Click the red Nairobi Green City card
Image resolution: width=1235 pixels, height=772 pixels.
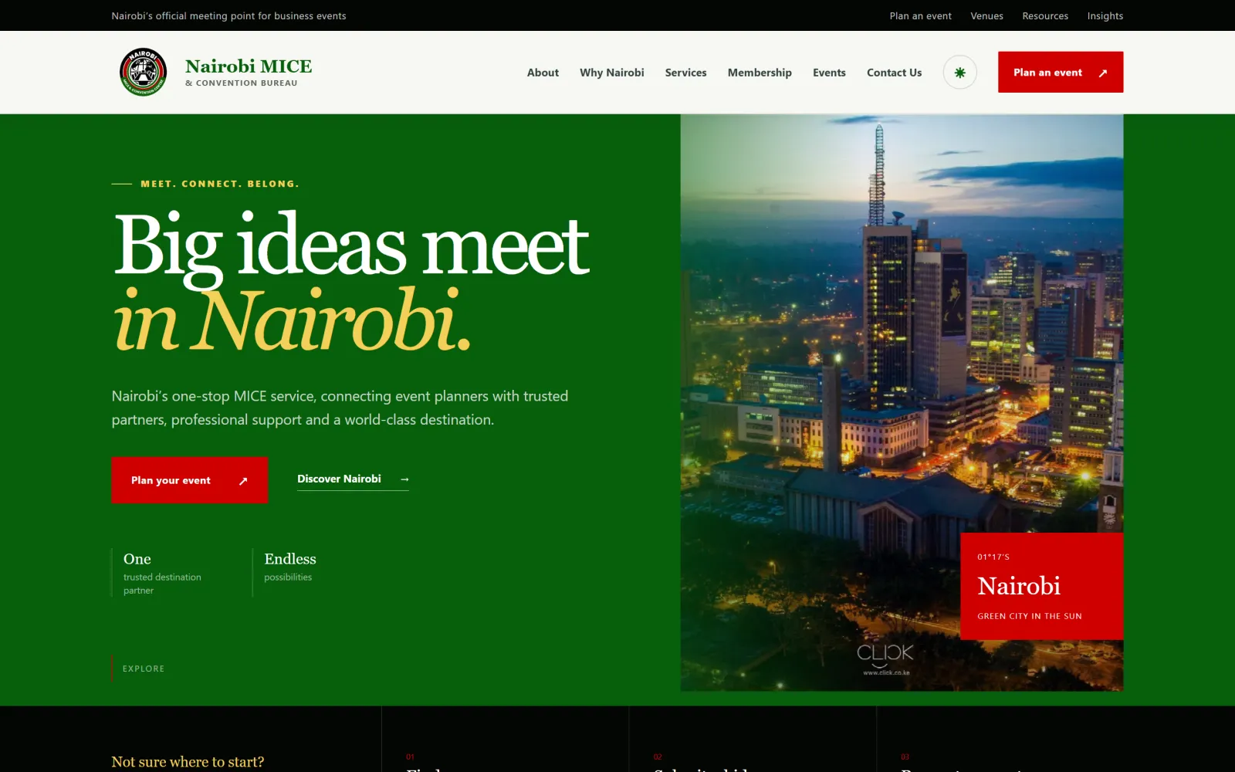[x=1041, y=586]
